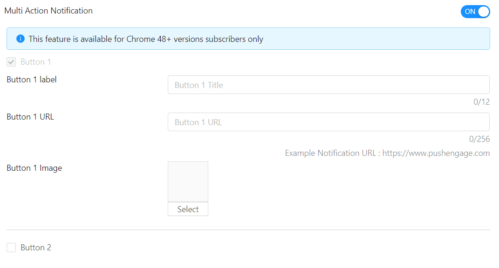Viewport: 499px width, 268px height.
Task: Click the blue info icon in banner
Action: click(21, 39)
